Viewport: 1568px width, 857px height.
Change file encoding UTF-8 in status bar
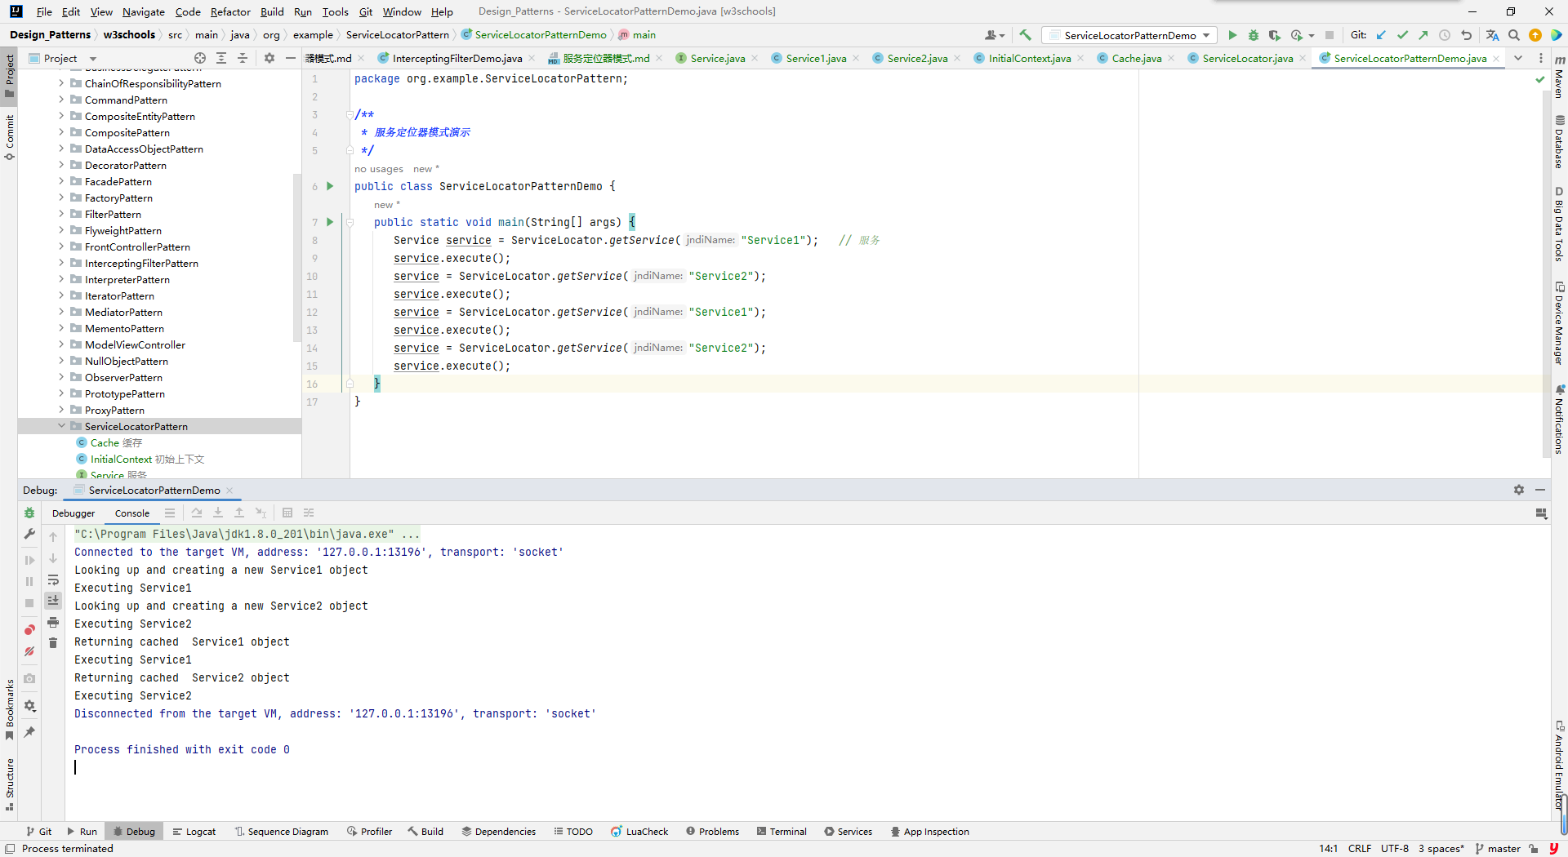(1395, 849)
